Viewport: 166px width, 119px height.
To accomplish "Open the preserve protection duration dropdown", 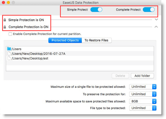I will (143, 94).
